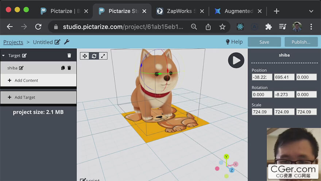321x181 pixels.
Task: Go forward in browser history
Action: pos(24,27)
